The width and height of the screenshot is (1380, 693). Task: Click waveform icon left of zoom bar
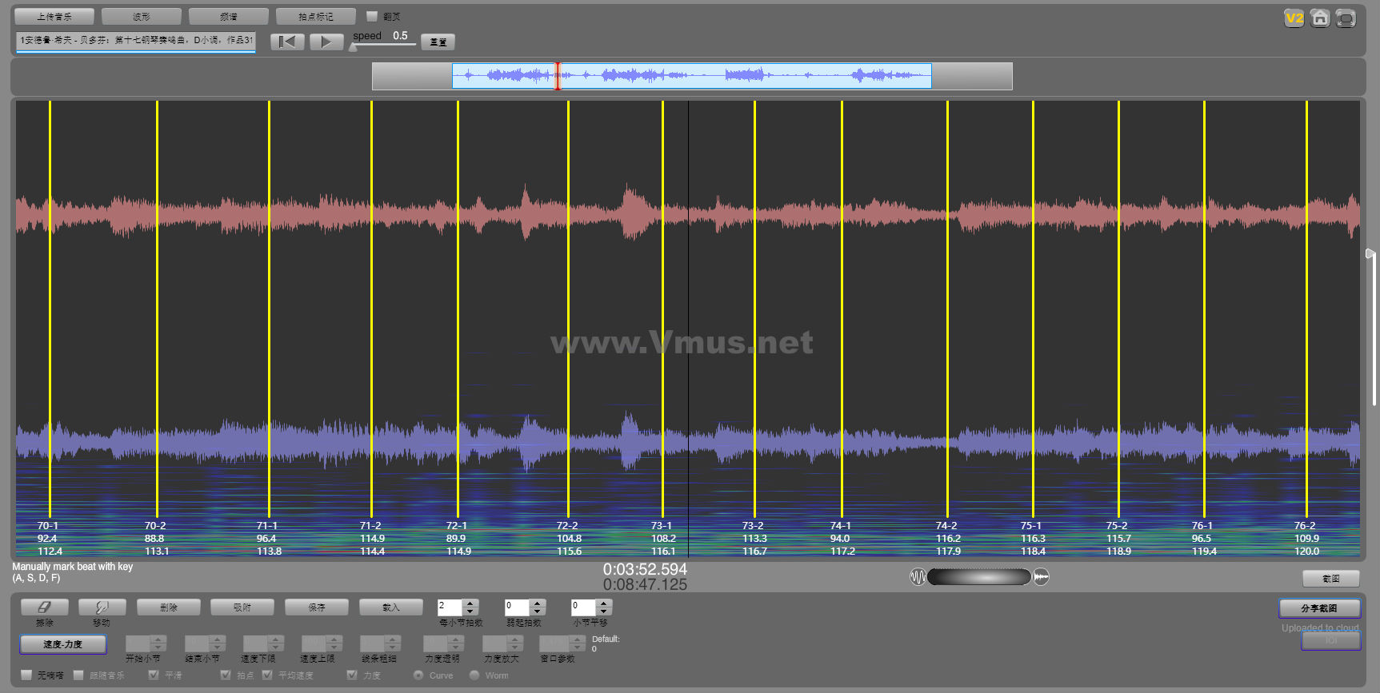(918, 576)
